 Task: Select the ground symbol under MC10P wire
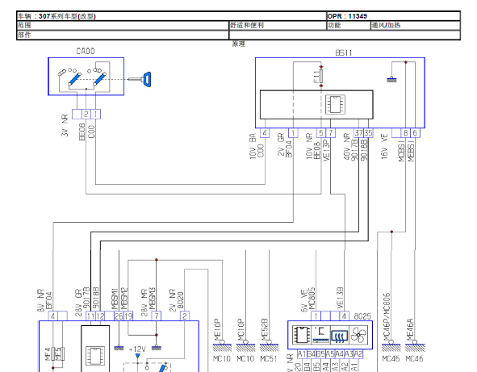click(x=246, y=346)
